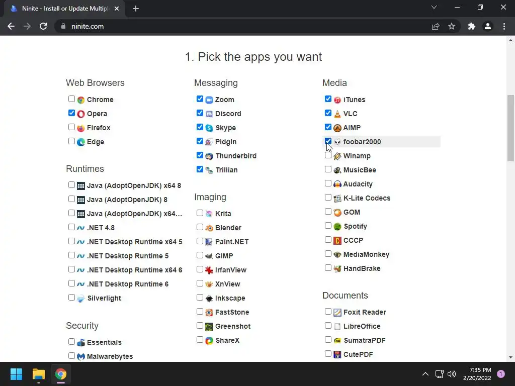
Task: Uncheck the Opera checkbox
Action: click(x=71, y=113)
